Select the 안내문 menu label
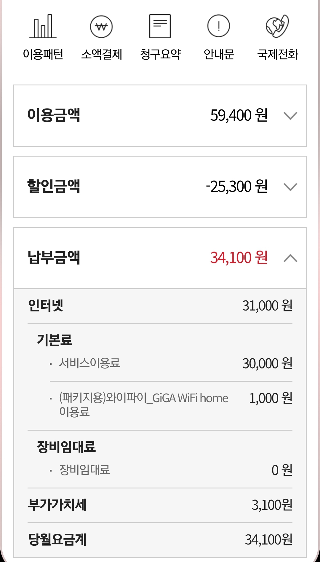The image size is (320, 562). click(x=219, y=54)
